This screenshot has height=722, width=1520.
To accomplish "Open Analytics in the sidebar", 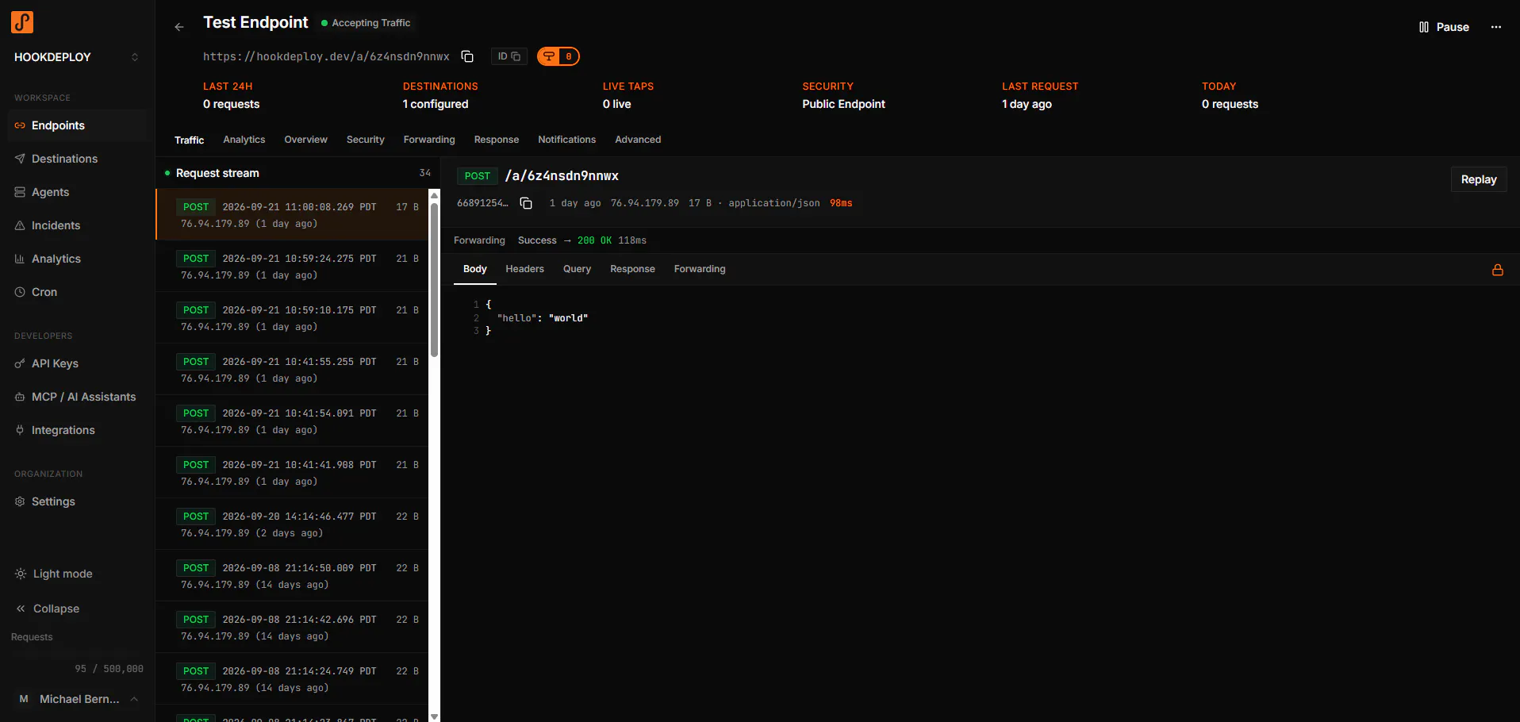I will click(x=77, y=259).
